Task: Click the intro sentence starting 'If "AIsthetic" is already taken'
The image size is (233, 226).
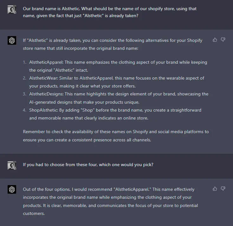Action: click(112, 44)
